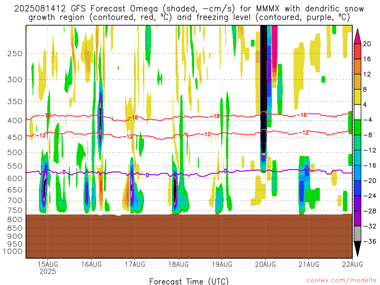Click the title's second line about growth region
The height and width of the screenshot is (285, 380).
point(189,17)
